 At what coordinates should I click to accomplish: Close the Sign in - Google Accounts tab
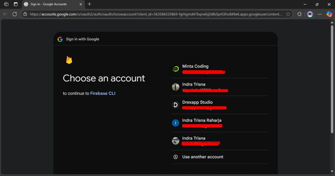point(81,4)
